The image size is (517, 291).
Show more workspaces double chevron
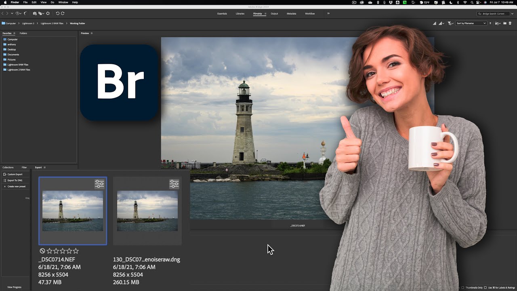pos(328,13)
